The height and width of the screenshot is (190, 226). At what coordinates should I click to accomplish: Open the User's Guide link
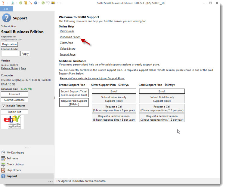[x=67, y=31]
